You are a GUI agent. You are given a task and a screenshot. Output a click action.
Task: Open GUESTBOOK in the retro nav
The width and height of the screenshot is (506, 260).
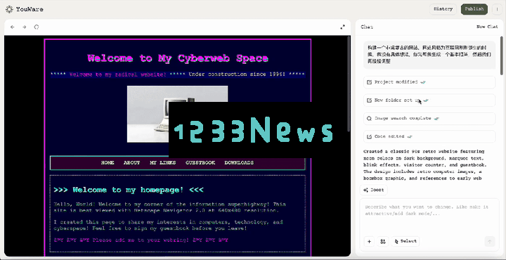click(200, 162)
